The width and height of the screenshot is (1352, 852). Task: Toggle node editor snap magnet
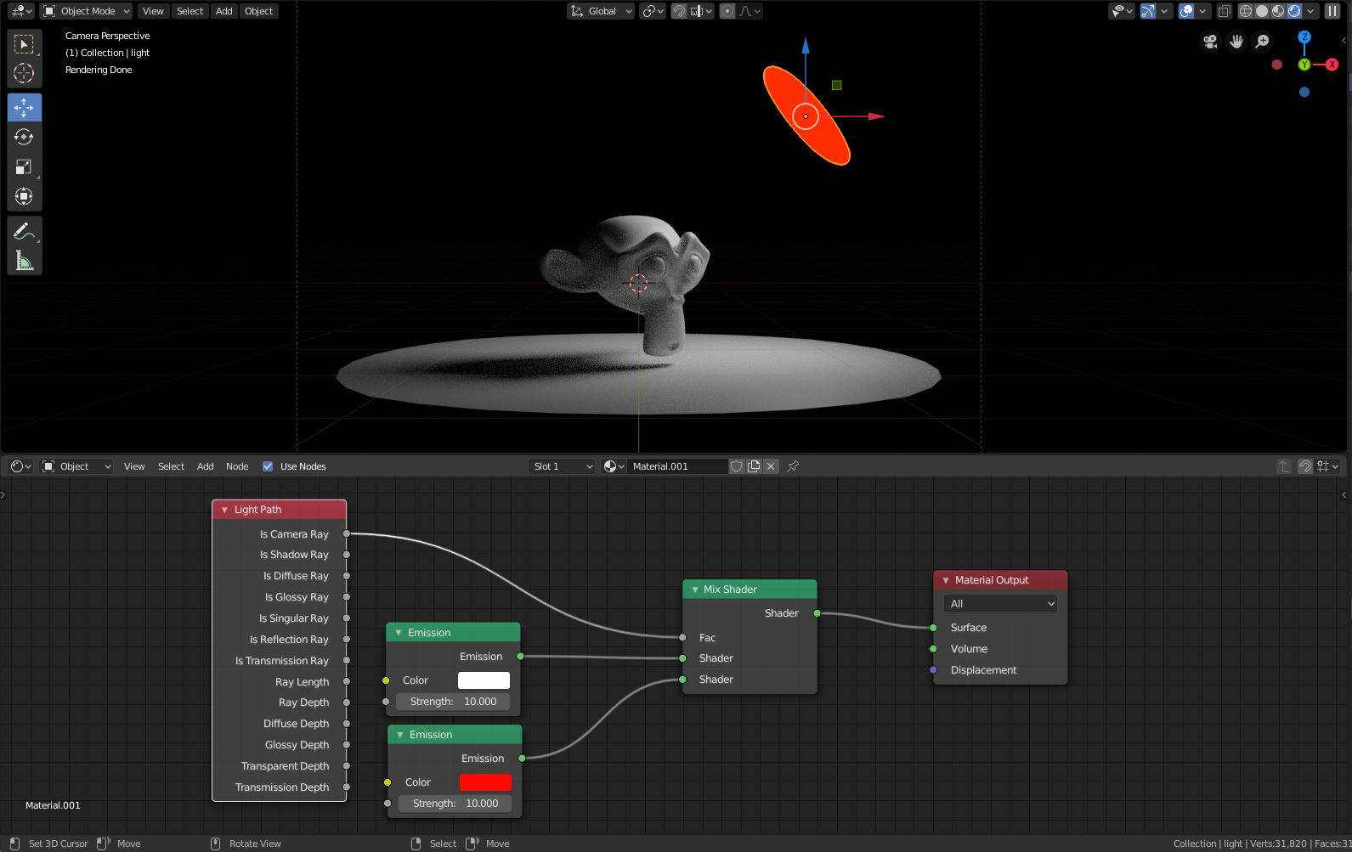point(1305,466)
